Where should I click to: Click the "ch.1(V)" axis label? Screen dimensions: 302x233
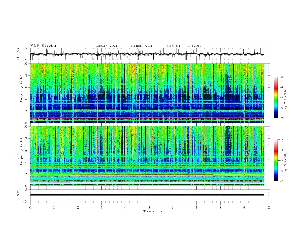[18, 54]
